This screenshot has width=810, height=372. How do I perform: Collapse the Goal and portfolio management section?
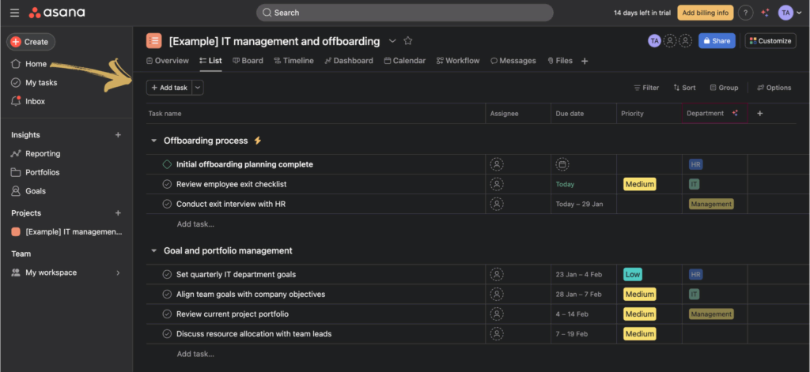[x=153, y=251]
